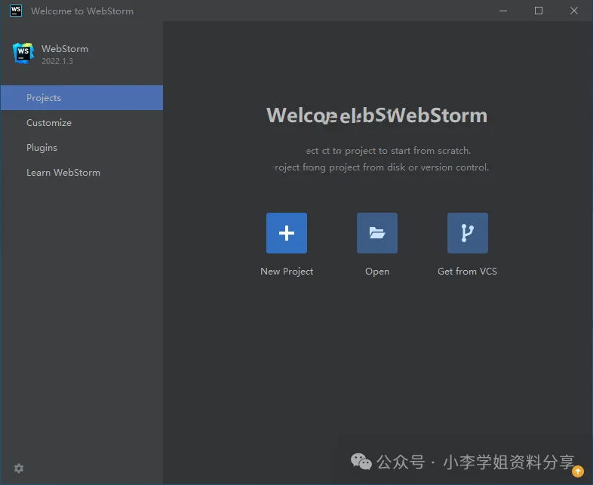This screenshot has height=485, width=593.
Task: Click the text 'from disk or version control.'
Action: coord(426,167)
